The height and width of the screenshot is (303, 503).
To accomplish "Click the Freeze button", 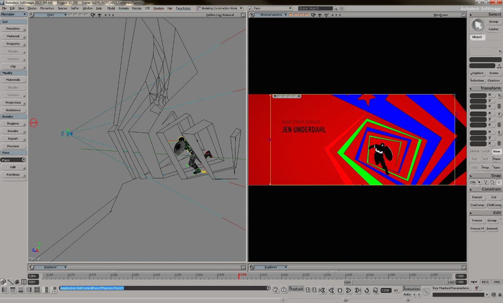I will pyautogui.click(x=477, y=220).
